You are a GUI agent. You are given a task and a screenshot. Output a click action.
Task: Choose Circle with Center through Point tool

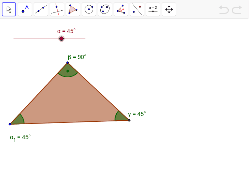tap(89, 9)
